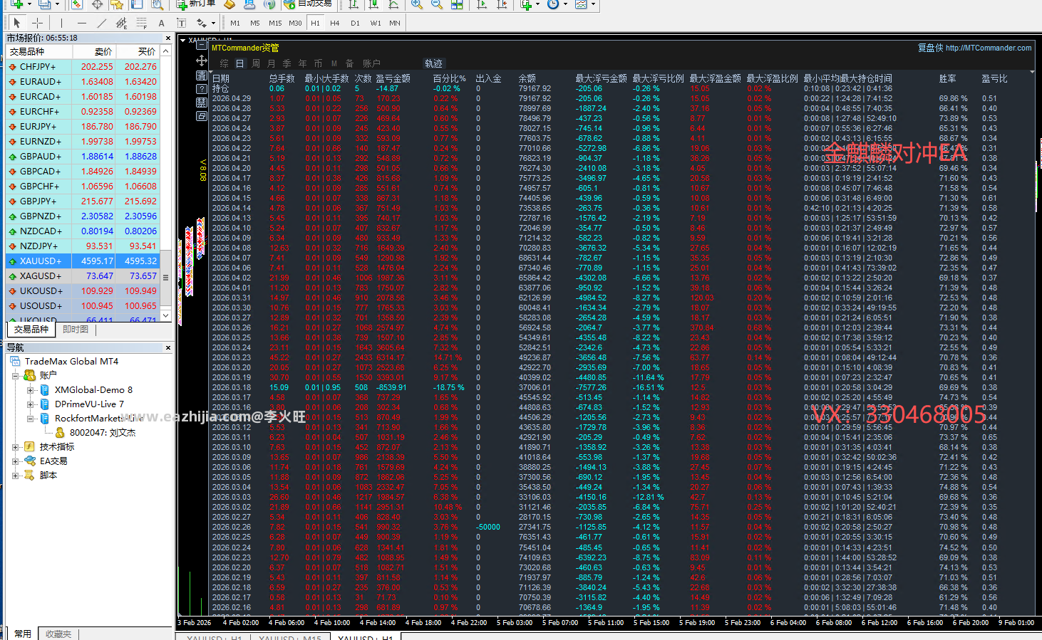Open the arrows objects dropdown
1042x640 pixels.
tap(213, 23)
